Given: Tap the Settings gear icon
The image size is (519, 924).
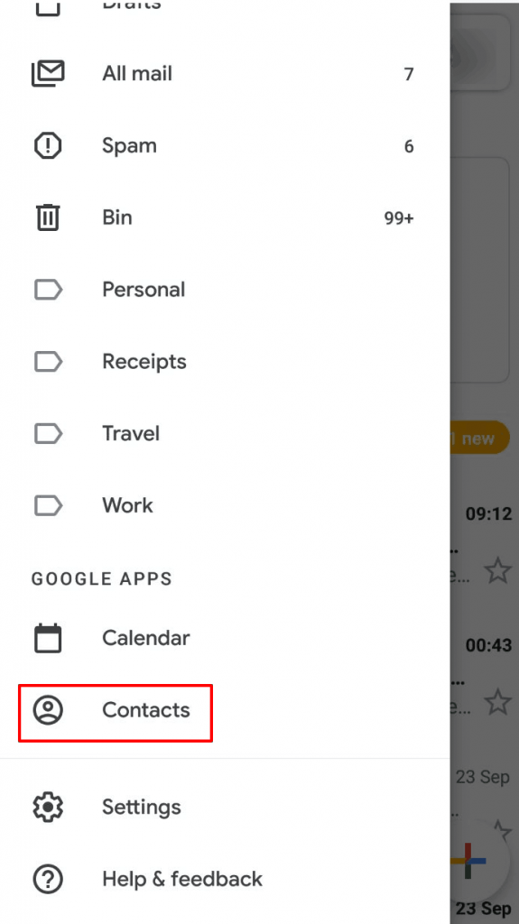Looking at the screenshot, I should click(x=48, y=807).
